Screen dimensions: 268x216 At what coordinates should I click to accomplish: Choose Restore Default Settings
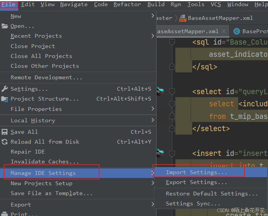click(x=211, y=193)
